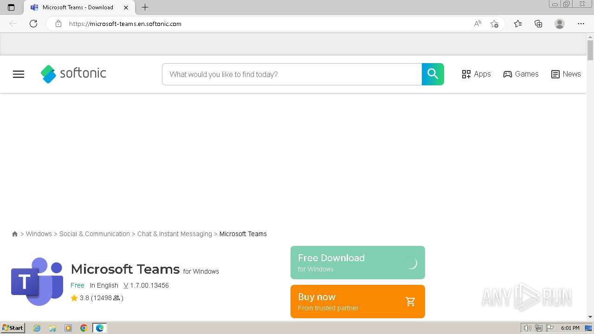Click the 'In English' language label
This screenshot has width=594, height=334.
tap(104, 285)
